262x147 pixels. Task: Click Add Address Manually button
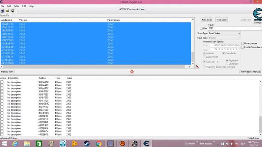point(251,72)
